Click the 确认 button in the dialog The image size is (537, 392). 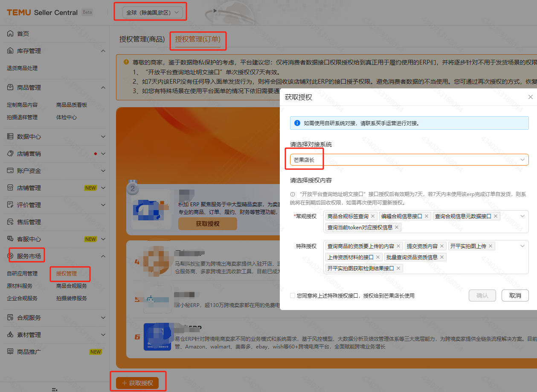pos(482,295)
